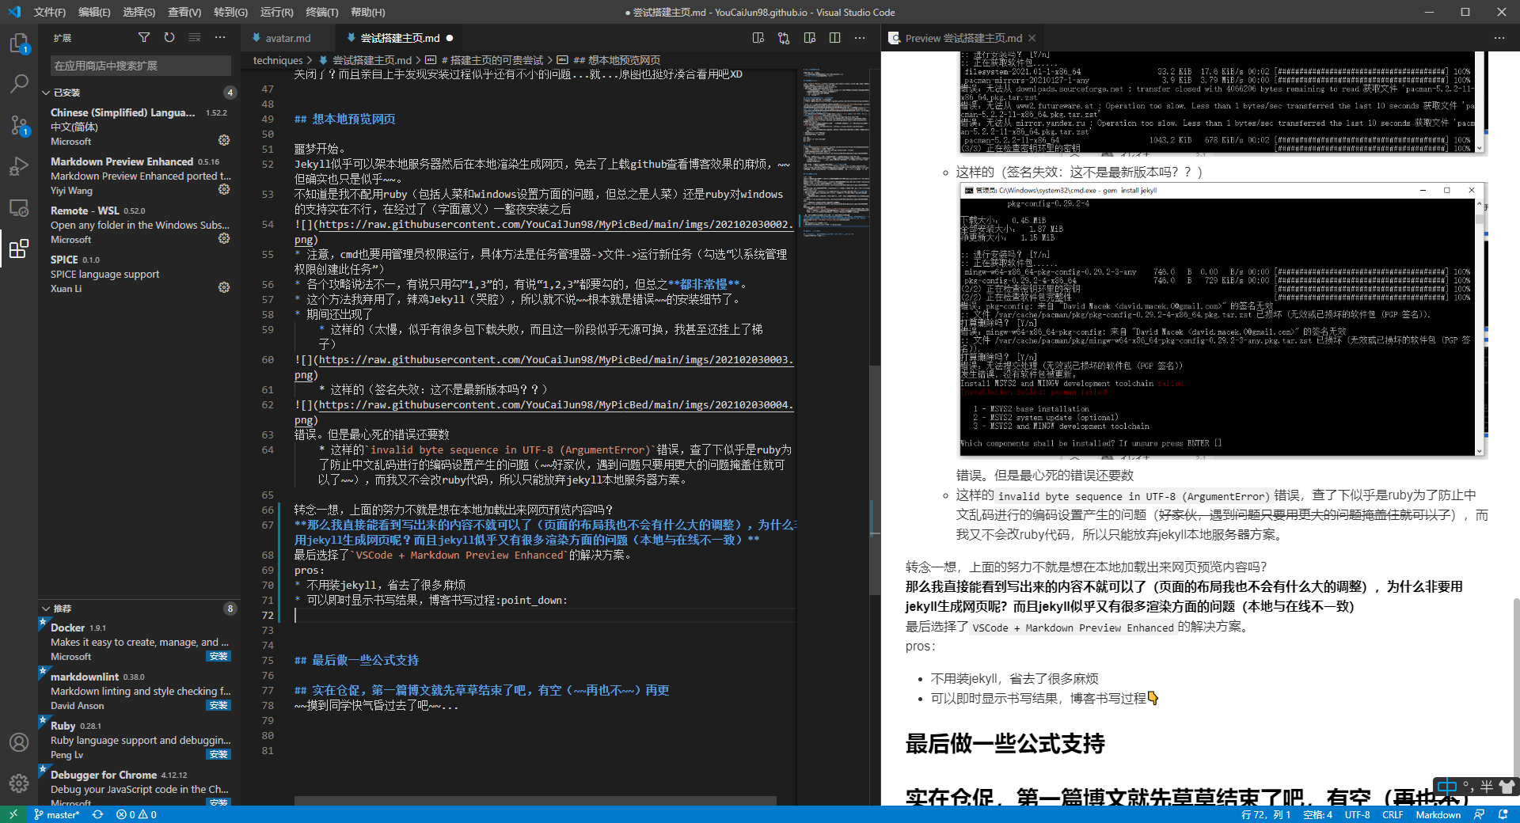Change indentation 空格: 4 setting
This screenshot has width=1520, height=823.
[x=1317, y=814]
